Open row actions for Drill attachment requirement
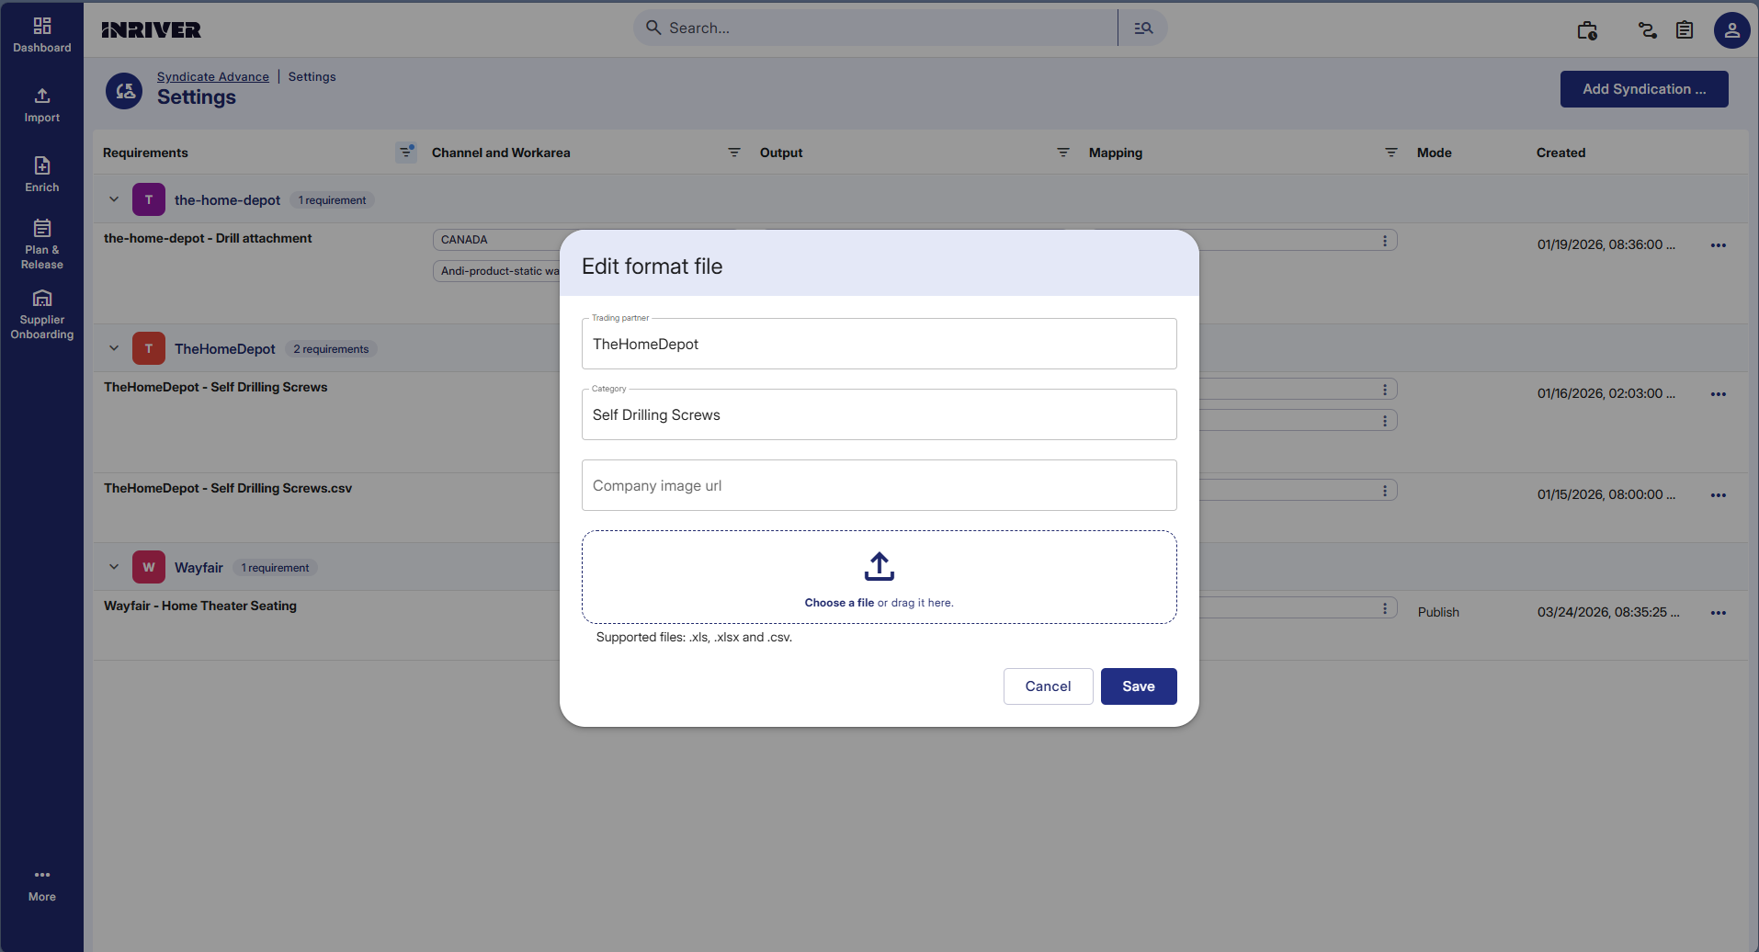This screenshot has height=952, width=1759. pyautogui.click(x=1719, y=245)
